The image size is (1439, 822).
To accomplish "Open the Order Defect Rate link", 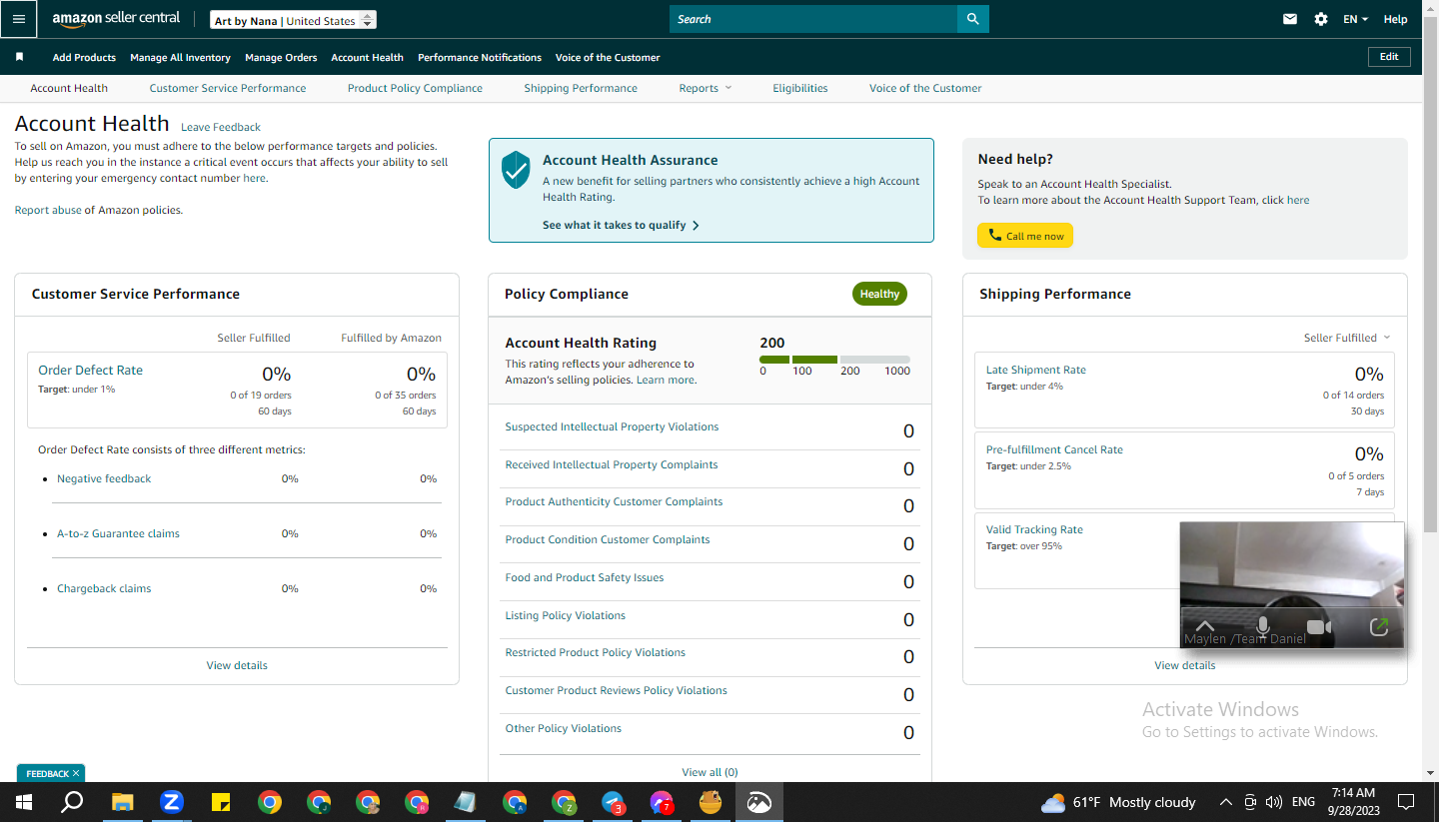I will tap(91, 370).
